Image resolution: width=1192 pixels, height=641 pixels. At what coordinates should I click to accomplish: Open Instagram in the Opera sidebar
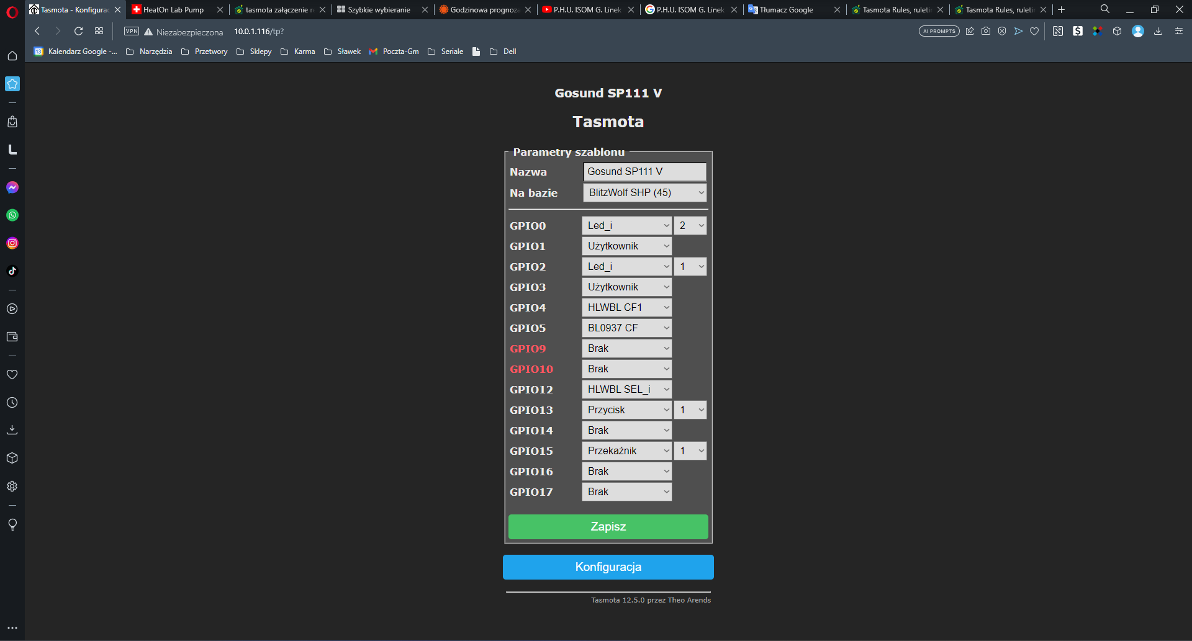[x=12, y=243]
